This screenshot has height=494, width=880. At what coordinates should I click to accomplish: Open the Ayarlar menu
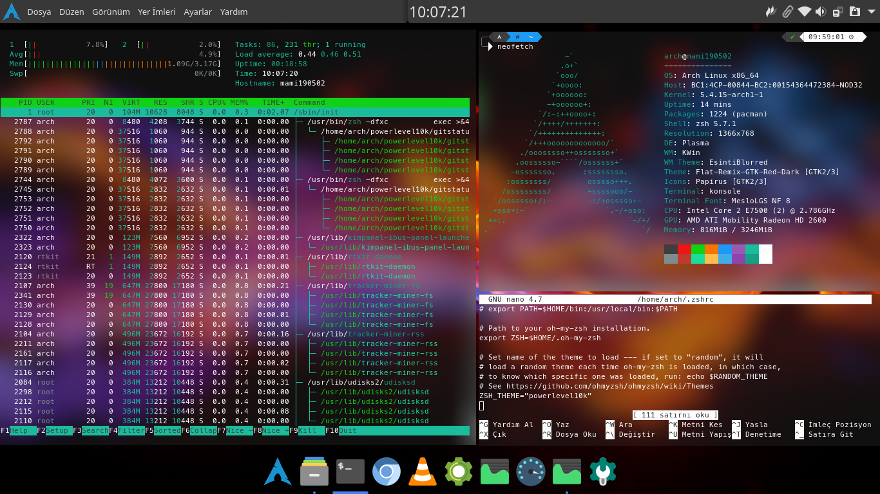click(198, 12)
